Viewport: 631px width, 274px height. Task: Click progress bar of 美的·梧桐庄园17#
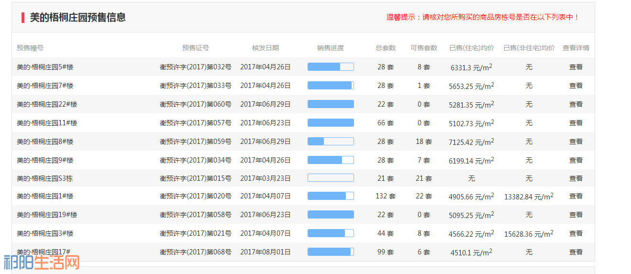coord(331,252)
